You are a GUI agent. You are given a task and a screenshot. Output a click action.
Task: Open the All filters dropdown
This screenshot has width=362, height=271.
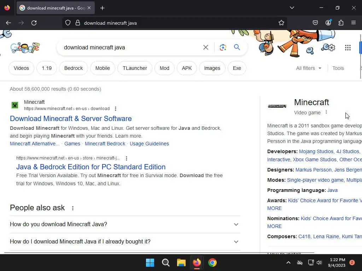pyautogui.click(x=309, y=68)
